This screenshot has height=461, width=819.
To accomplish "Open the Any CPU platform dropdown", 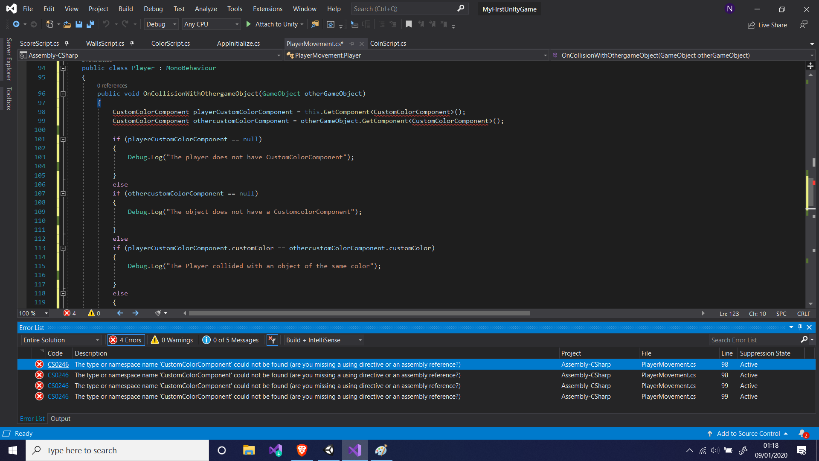I will click(211, 24).
